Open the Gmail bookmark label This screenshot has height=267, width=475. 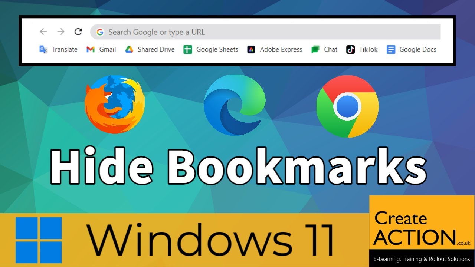pyautogui.click(x=108, y=49)
